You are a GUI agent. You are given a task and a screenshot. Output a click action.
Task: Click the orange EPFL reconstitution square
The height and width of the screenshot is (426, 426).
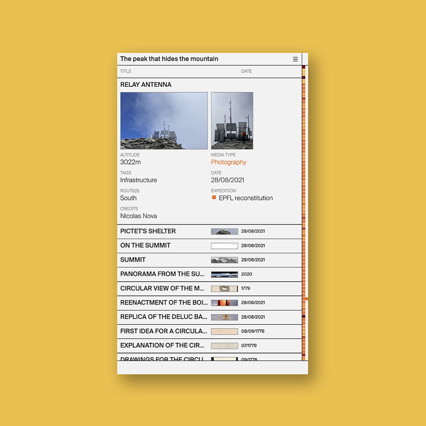214,197
